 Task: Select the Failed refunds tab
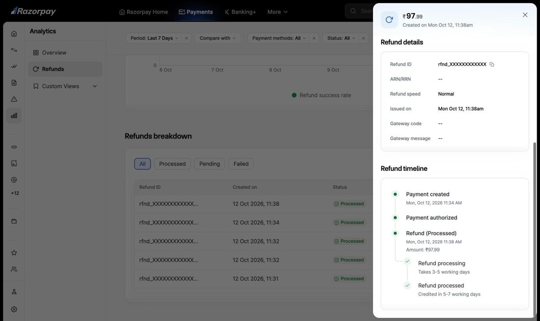[241, 164]
